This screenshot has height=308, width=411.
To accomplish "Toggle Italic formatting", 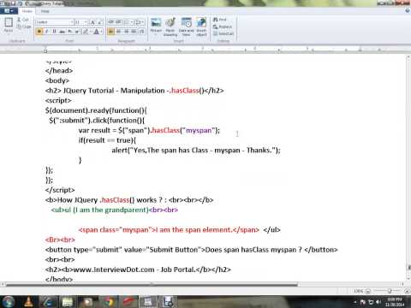I will pyautogui.click(x=46, y=32).
